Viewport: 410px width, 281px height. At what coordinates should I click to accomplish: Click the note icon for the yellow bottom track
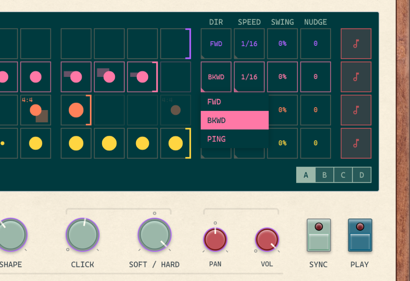(x=356, y=143)
